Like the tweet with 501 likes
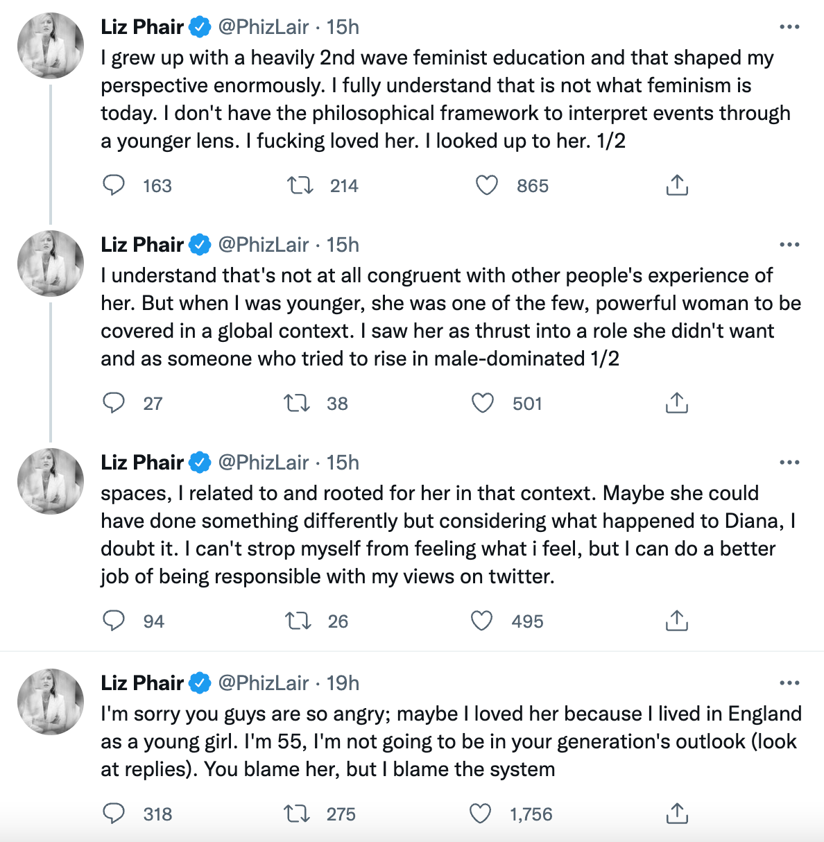The height and width of the screenshot is (842, 824). tap(483, 403)
